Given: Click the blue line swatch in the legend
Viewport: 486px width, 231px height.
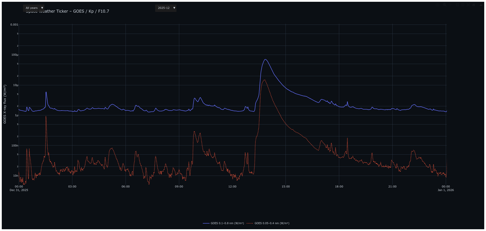Looking at the screenshot, I should click(x=206, y=223).
